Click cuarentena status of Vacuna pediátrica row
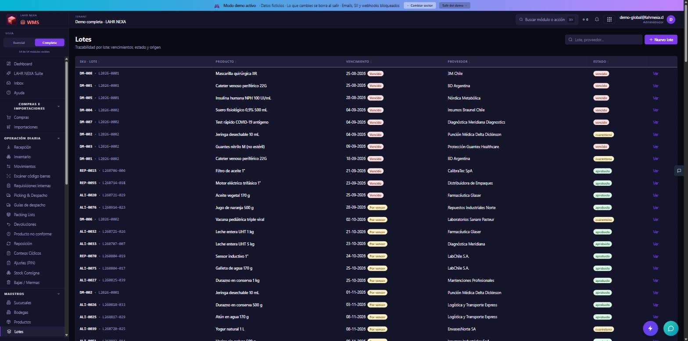 [603, 220]
